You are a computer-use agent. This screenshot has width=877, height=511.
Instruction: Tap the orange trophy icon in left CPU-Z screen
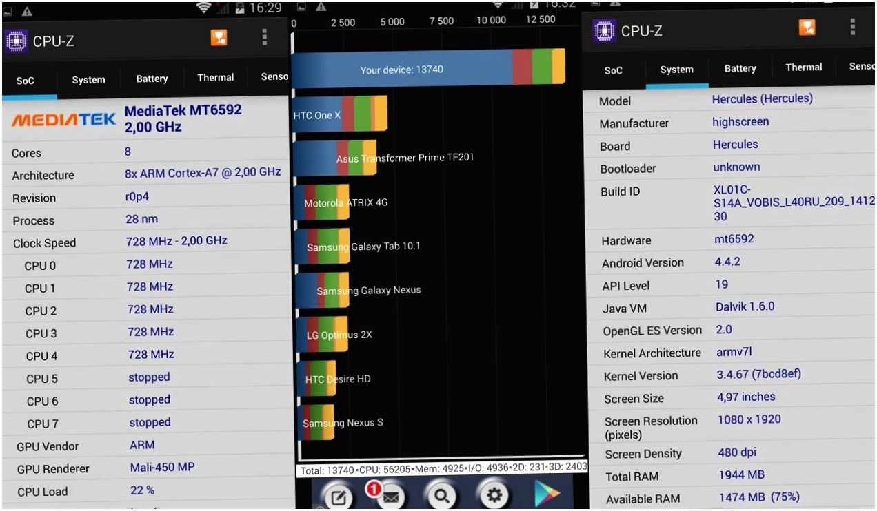(219, 38)
